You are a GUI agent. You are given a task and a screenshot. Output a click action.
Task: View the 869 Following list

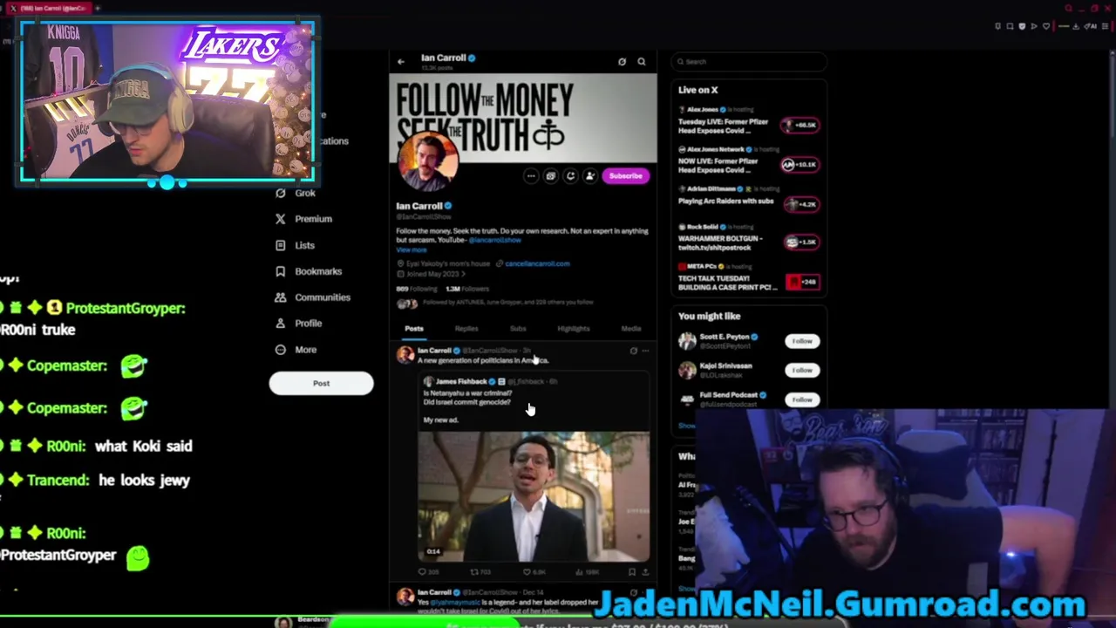tap(416, 289)
